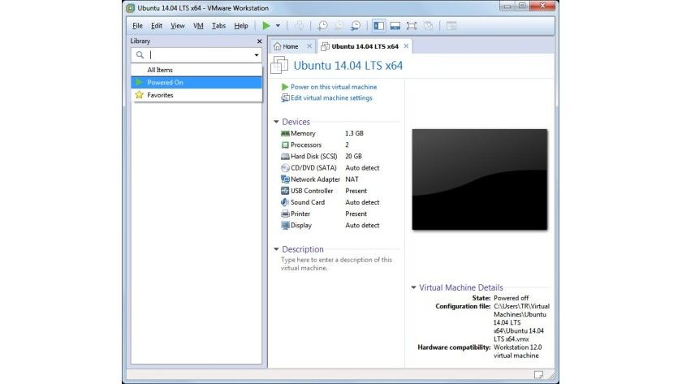Image resolution: width=682 pixels, height=384 pixels.
Task: Select All Items in the filter list
Action: 196,70
